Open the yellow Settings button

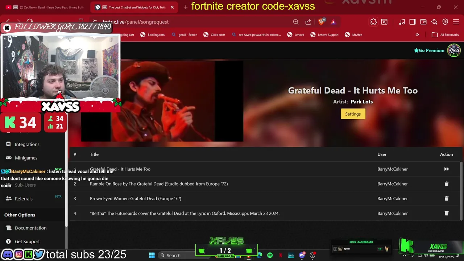[353, 114]
